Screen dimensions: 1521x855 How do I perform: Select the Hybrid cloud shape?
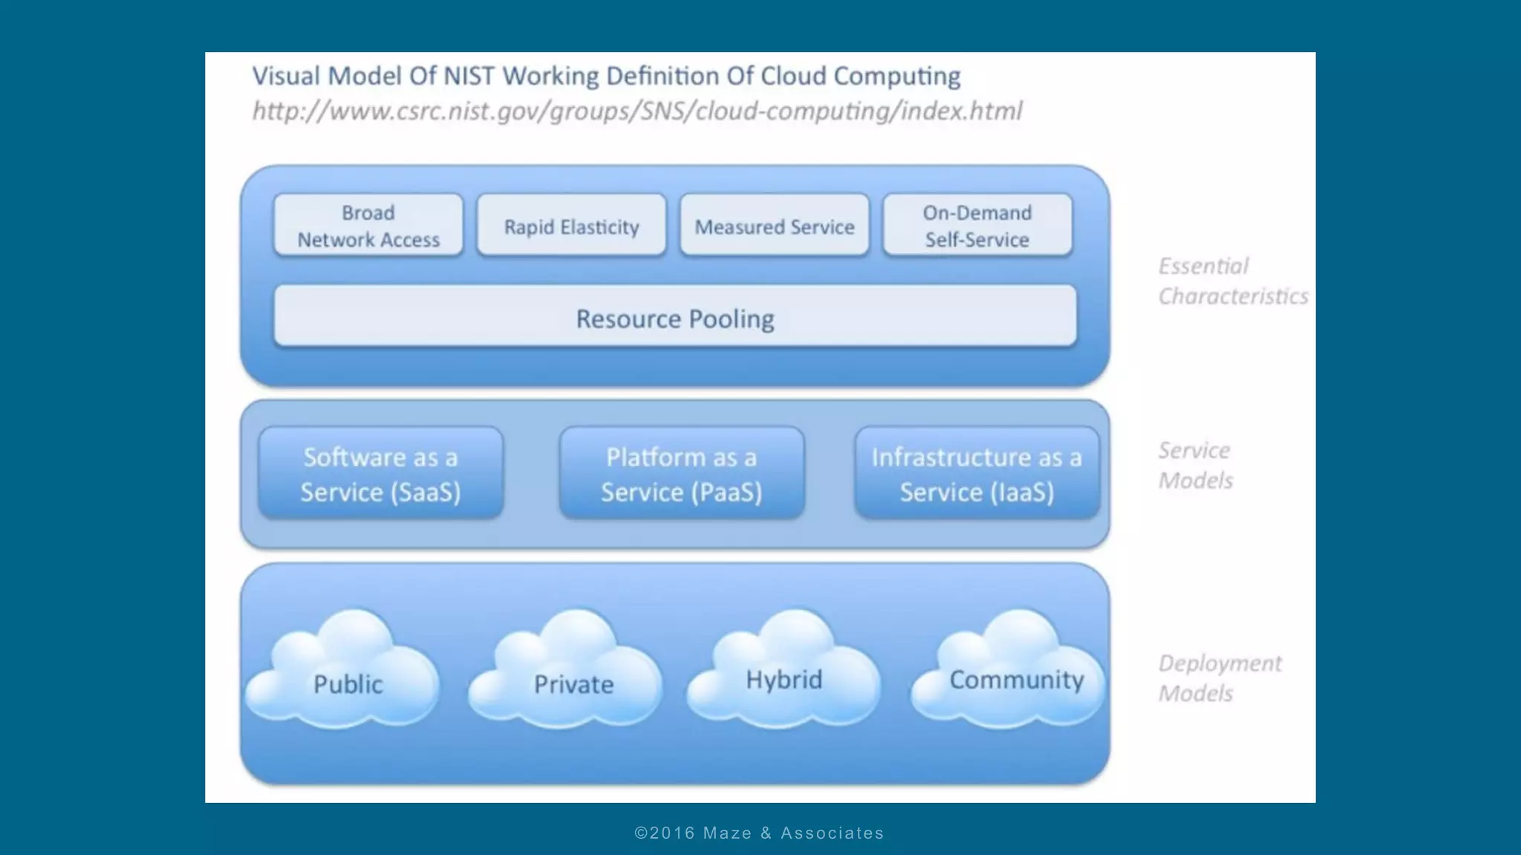click(784, 674)
